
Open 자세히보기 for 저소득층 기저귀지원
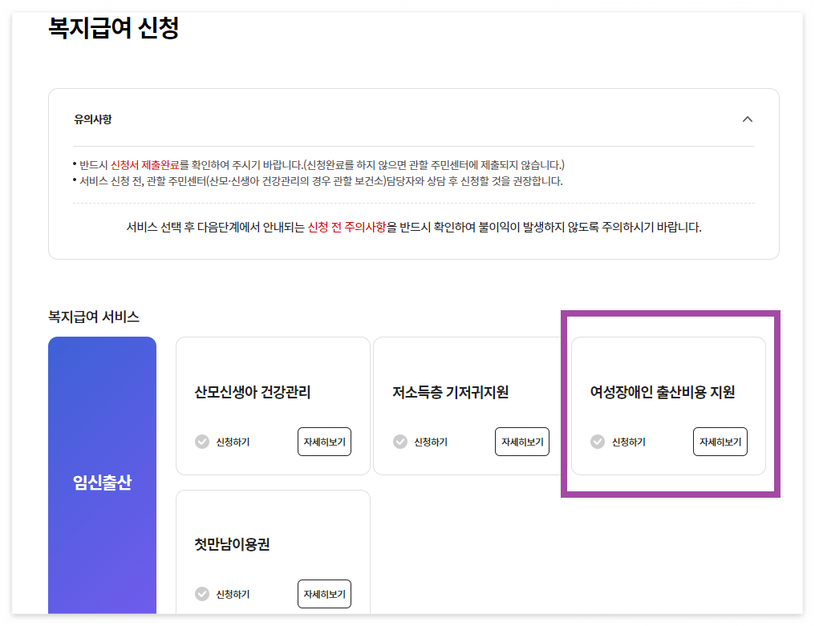(522, 442)
